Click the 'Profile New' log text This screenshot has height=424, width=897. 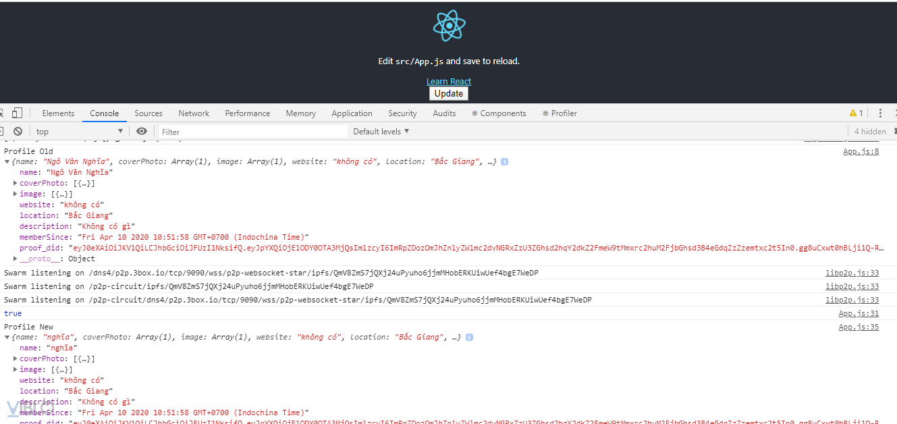coord(28,327)
